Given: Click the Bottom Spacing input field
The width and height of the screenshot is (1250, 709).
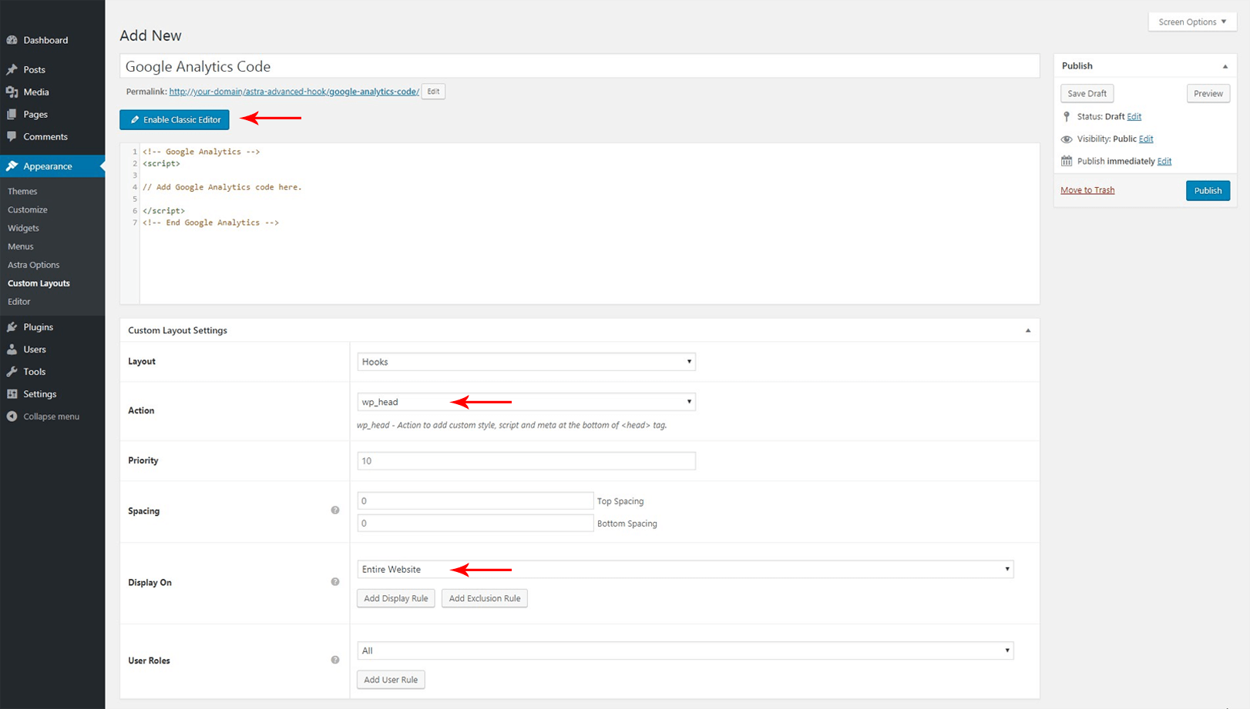Looking at the screenshot, I should click(475, 523).
